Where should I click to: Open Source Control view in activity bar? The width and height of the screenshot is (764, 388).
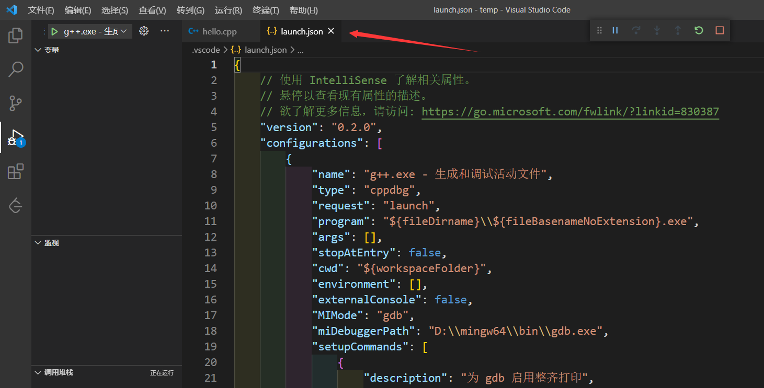pyautogui.click(x=16, y=103)
